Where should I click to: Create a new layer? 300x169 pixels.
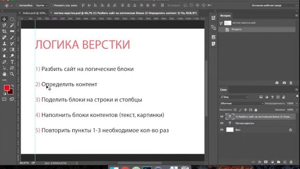tap(285, 162)
